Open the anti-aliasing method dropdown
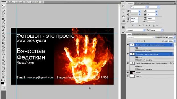Image resolution: width=177 pixels, height=99 pixels. (162, 30)
